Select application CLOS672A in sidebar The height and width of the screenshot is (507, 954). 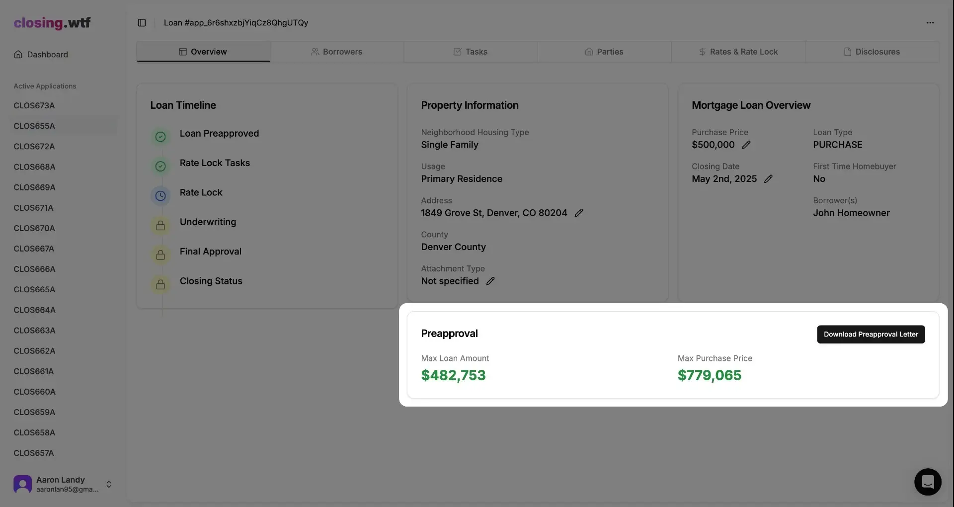pos(35,146)
